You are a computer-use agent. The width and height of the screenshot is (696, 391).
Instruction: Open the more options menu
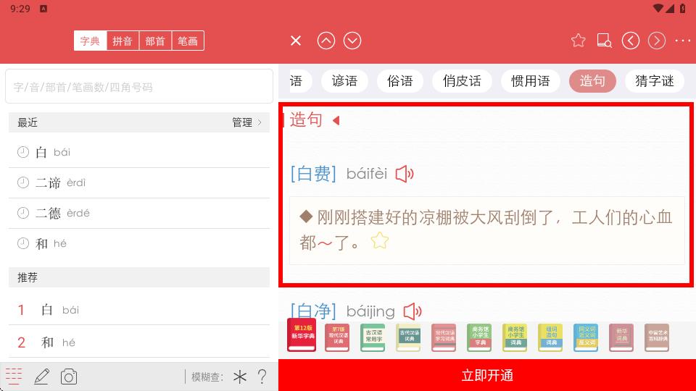point(683,41)
